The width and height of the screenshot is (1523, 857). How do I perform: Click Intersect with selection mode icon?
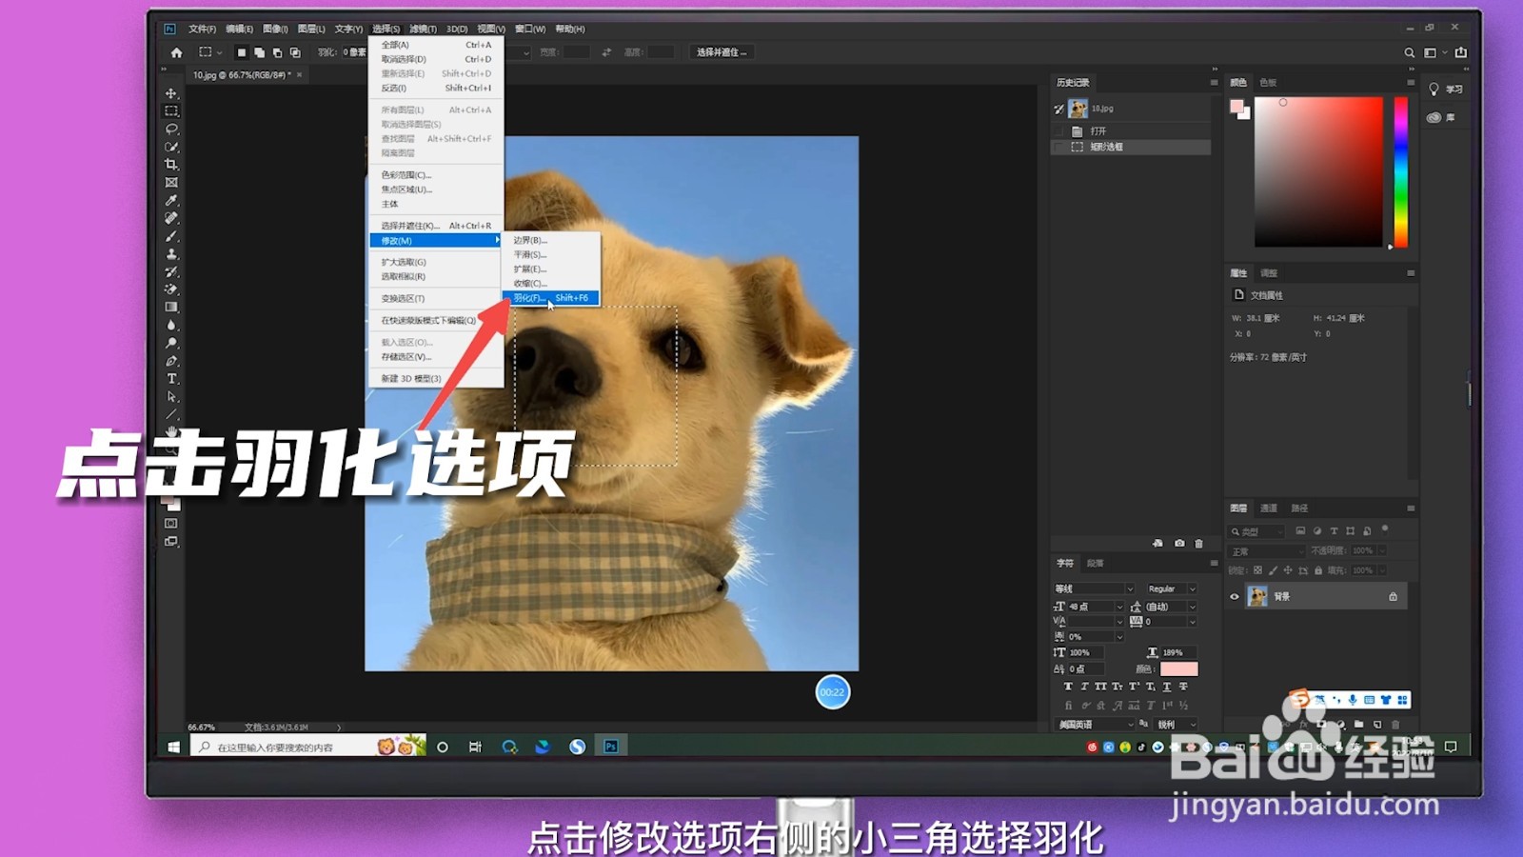(295, 52)
